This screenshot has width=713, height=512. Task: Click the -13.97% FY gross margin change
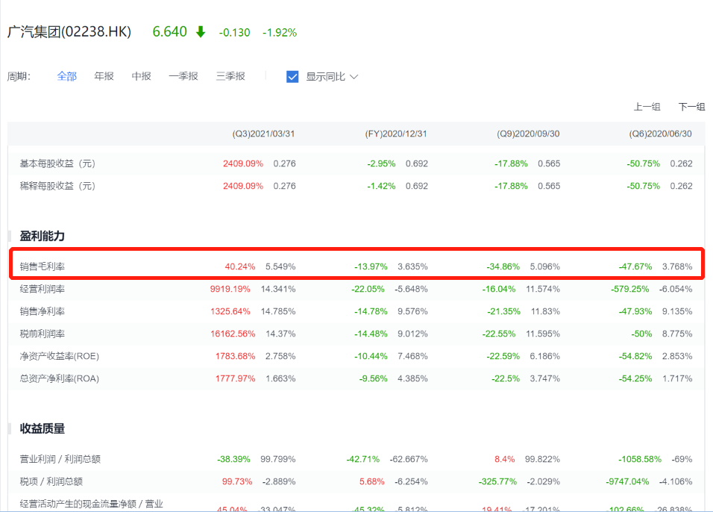(x=371, y=266)
